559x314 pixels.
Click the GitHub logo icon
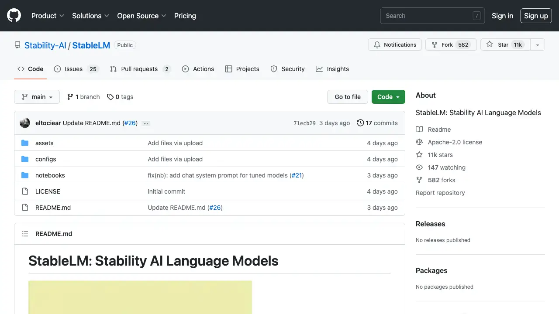14,16
